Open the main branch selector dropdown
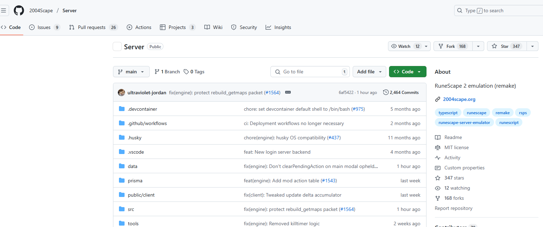The image size is (543, 227). coord(131,72)
